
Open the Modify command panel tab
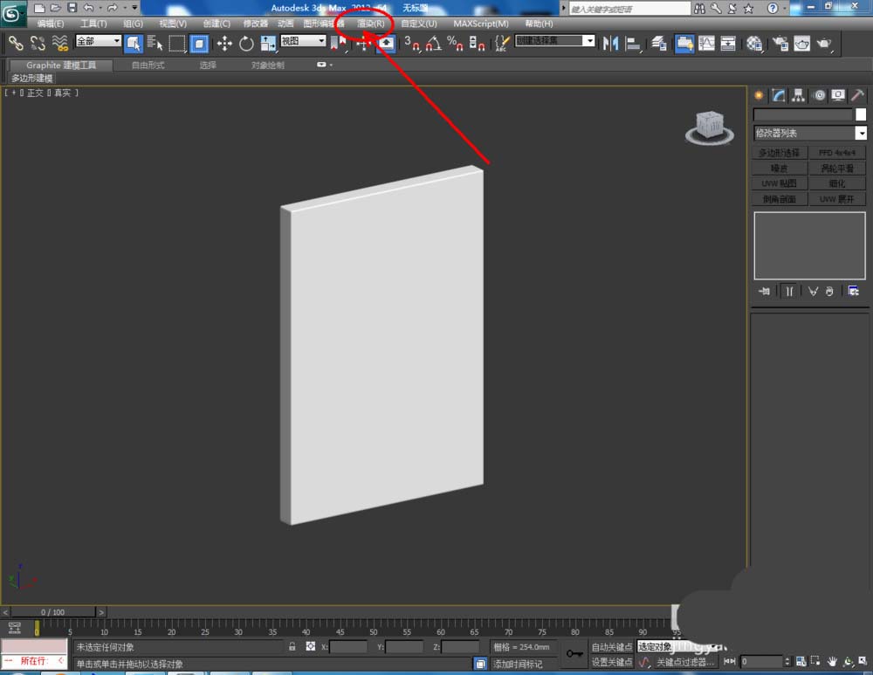pyautogui.click(x=779, y=95)
